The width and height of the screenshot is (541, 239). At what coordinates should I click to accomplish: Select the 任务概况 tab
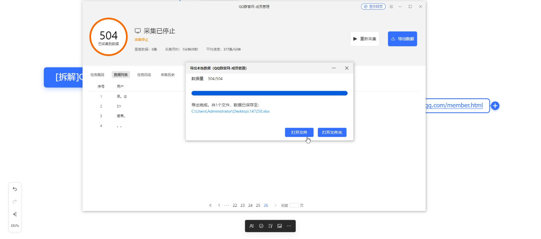tap(98, 75)
